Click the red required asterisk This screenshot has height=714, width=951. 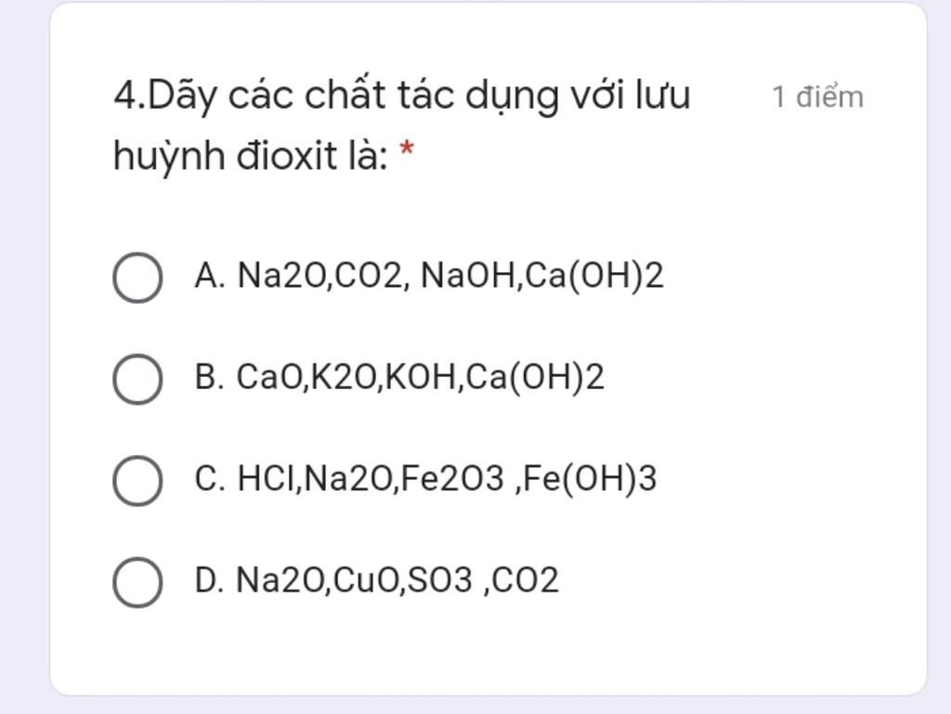click(x=407, y=149)
